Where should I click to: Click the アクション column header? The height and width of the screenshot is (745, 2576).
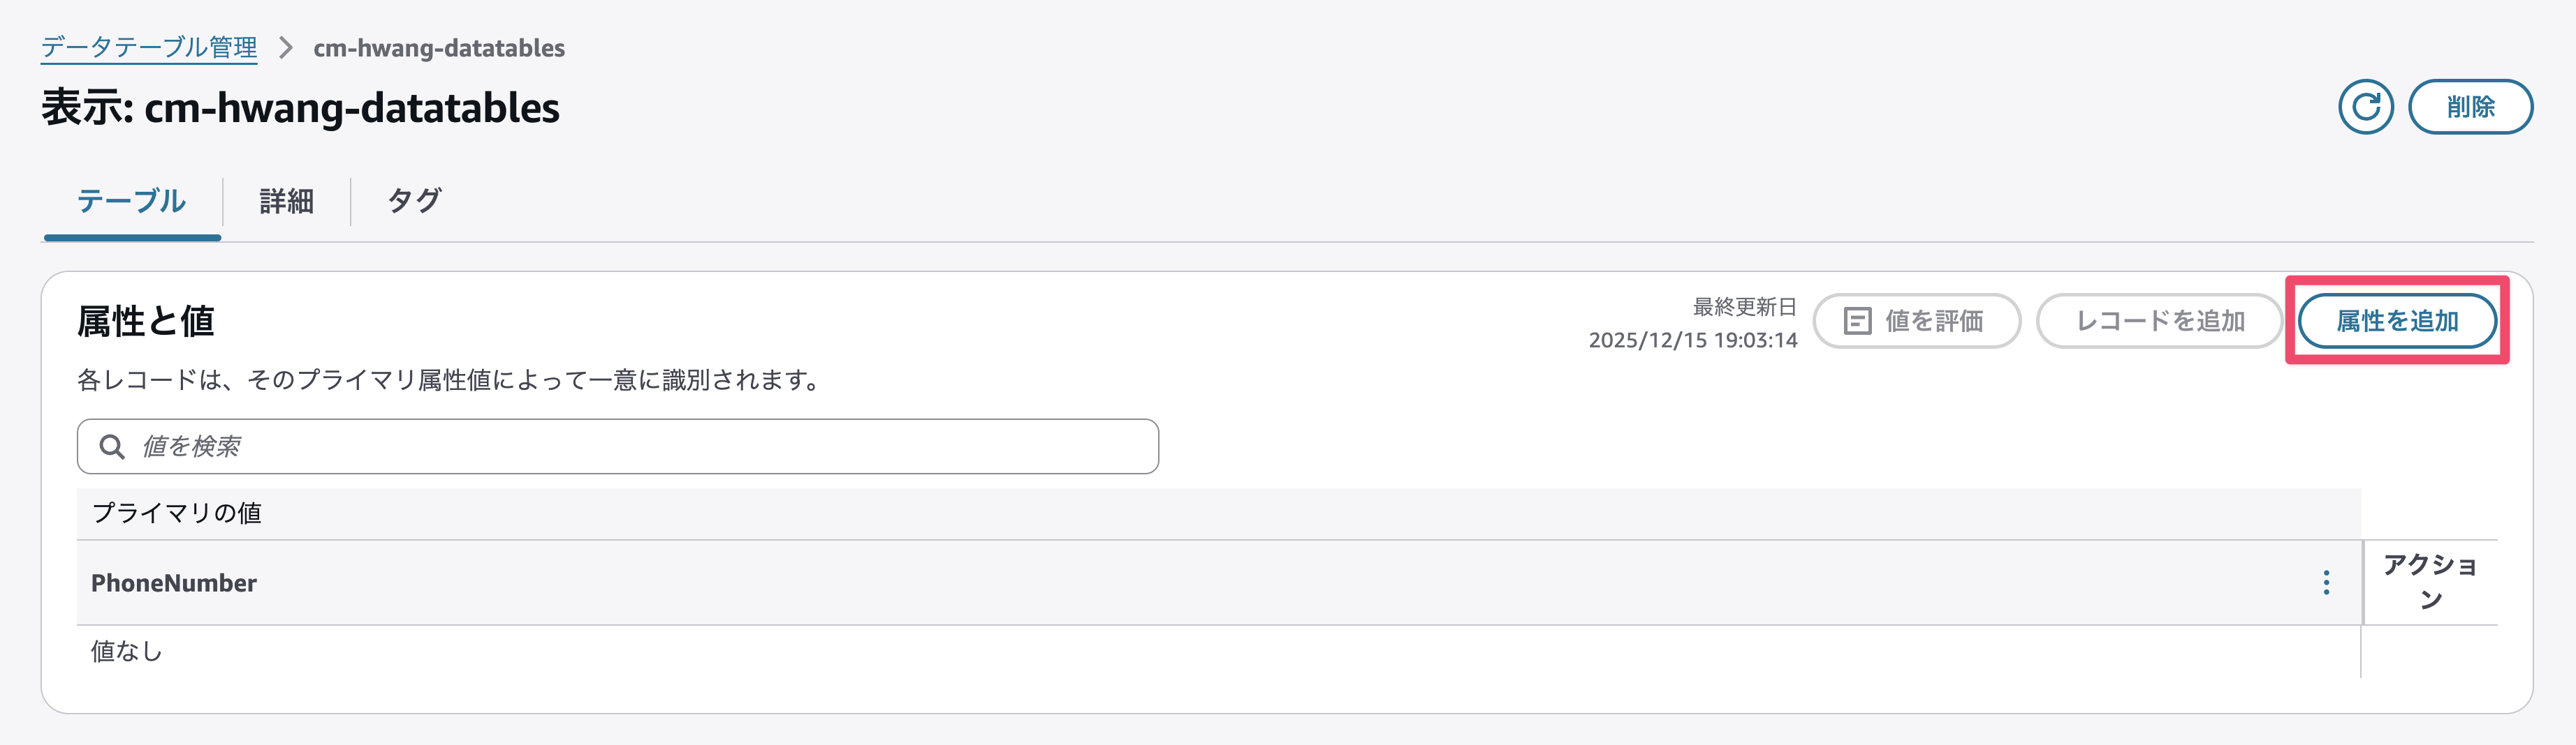[2429, 582]
